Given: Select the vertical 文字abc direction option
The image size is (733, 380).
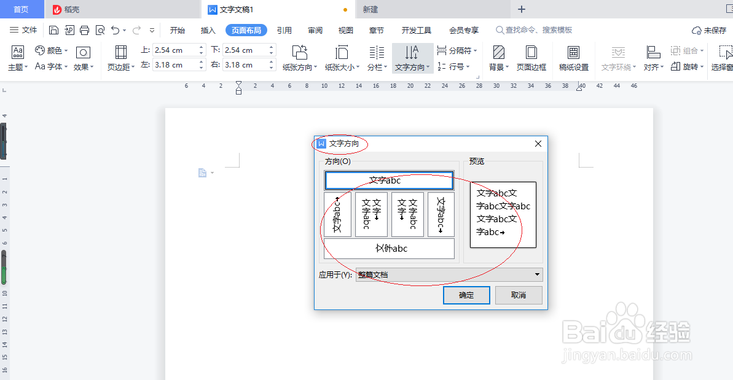Looking at the screenshot, I should click(371, 214).
